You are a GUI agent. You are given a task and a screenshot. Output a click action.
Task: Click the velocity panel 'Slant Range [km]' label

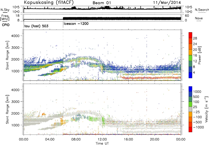pyautogui.click(x=7, y=109)
